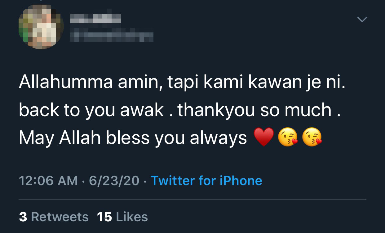Click the 12:06 AM timestamp
This screenshot has height=233, width=385.
[48, 180]
